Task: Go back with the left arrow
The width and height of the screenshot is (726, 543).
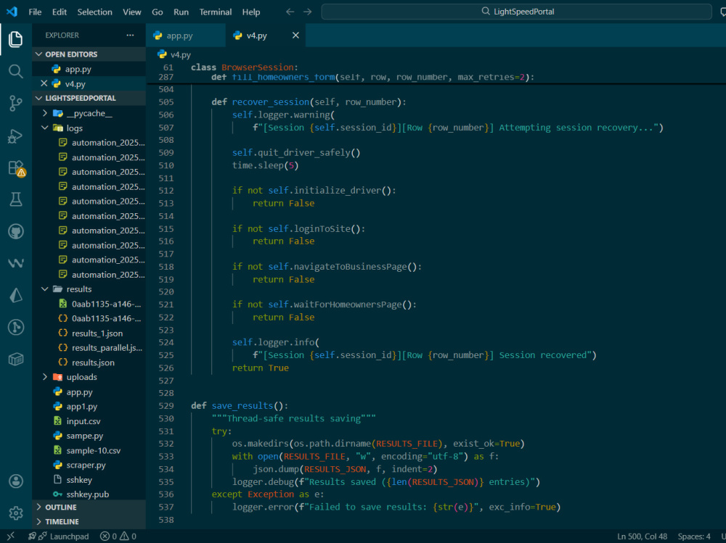Action: point(290,12)
